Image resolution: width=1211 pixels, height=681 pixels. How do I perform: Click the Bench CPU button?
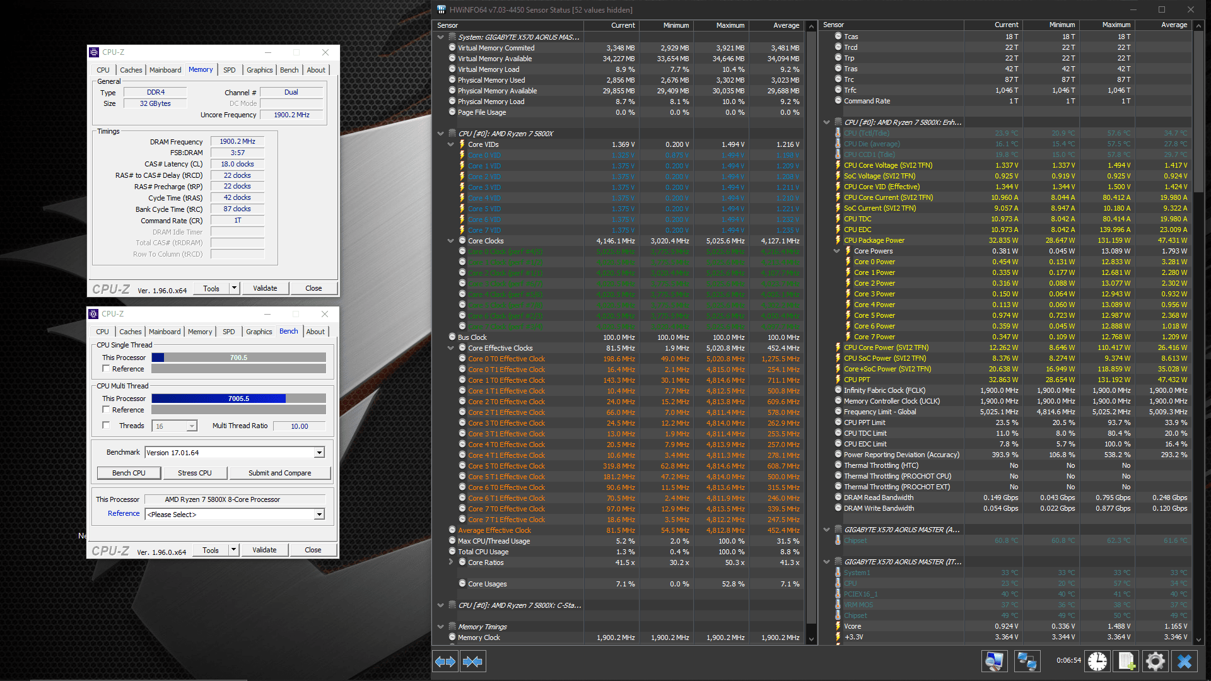[129, 473]
